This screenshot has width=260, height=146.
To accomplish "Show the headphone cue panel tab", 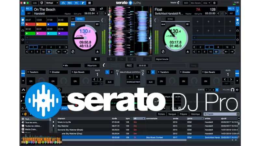I will coord(63,3).
